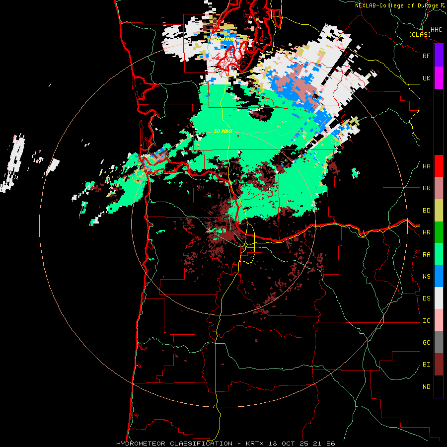Click the DS legend label
This screenshot has width=447, height=447.
point(426,298)
